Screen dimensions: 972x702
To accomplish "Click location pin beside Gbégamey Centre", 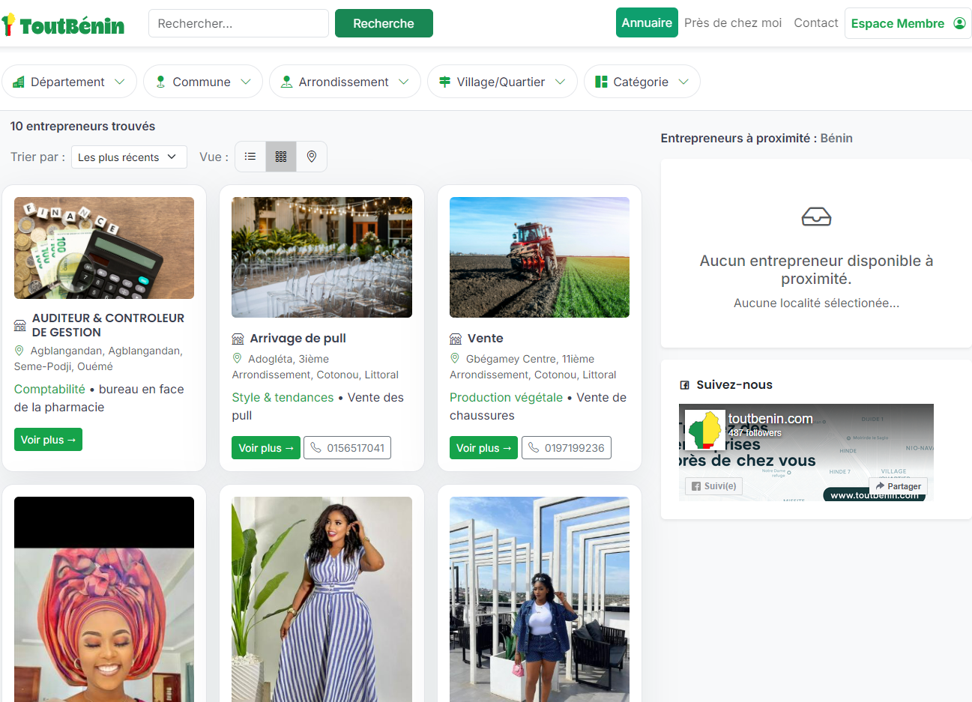I will point(455,359).
